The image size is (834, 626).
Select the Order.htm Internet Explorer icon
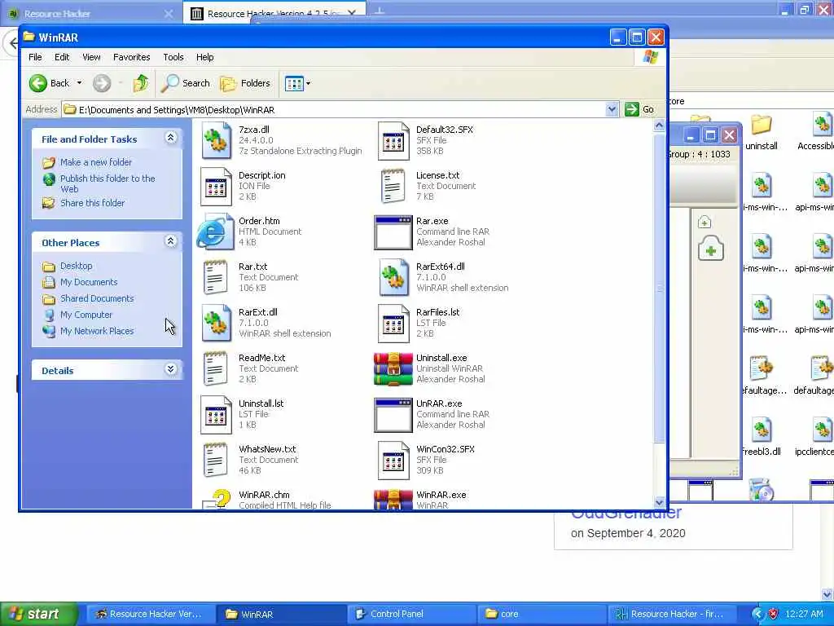[214, 231]
